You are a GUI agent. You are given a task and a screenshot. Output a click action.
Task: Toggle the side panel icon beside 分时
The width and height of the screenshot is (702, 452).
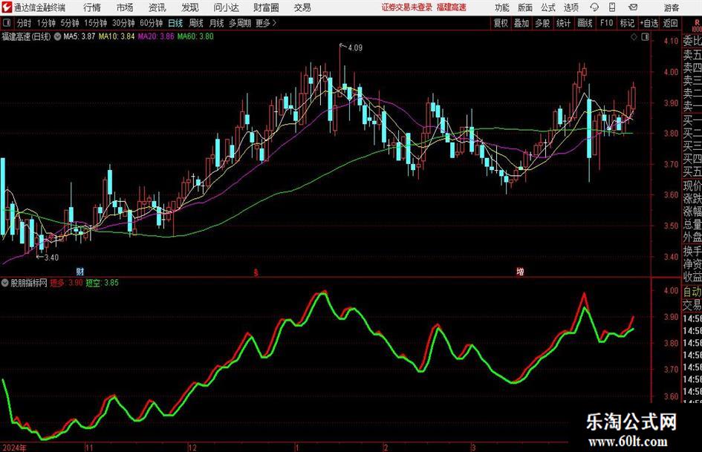6,23
